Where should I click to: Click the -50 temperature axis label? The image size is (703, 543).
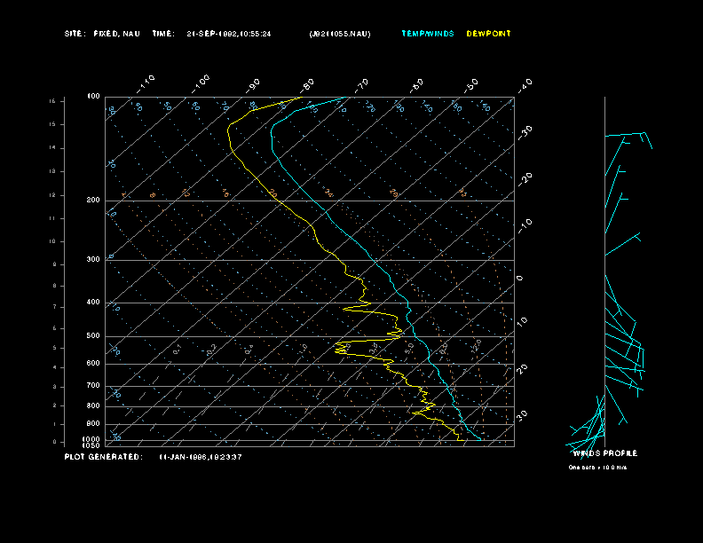470,85
